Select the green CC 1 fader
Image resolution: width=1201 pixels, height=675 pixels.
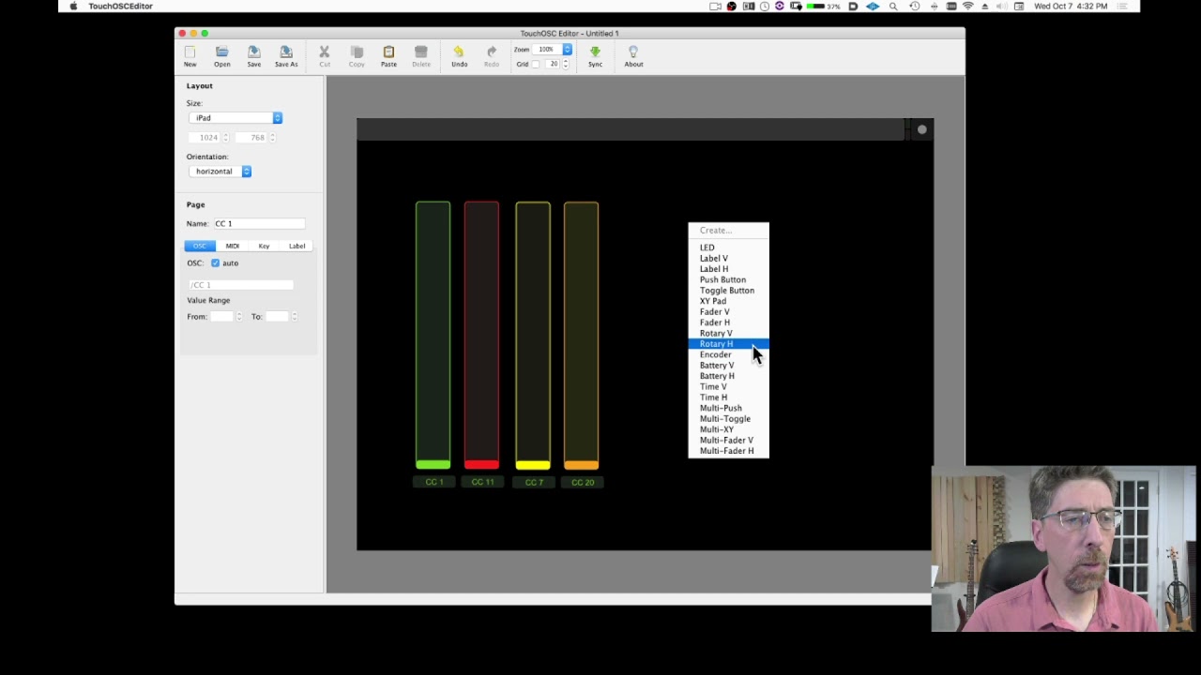click(x=433, y=335)
